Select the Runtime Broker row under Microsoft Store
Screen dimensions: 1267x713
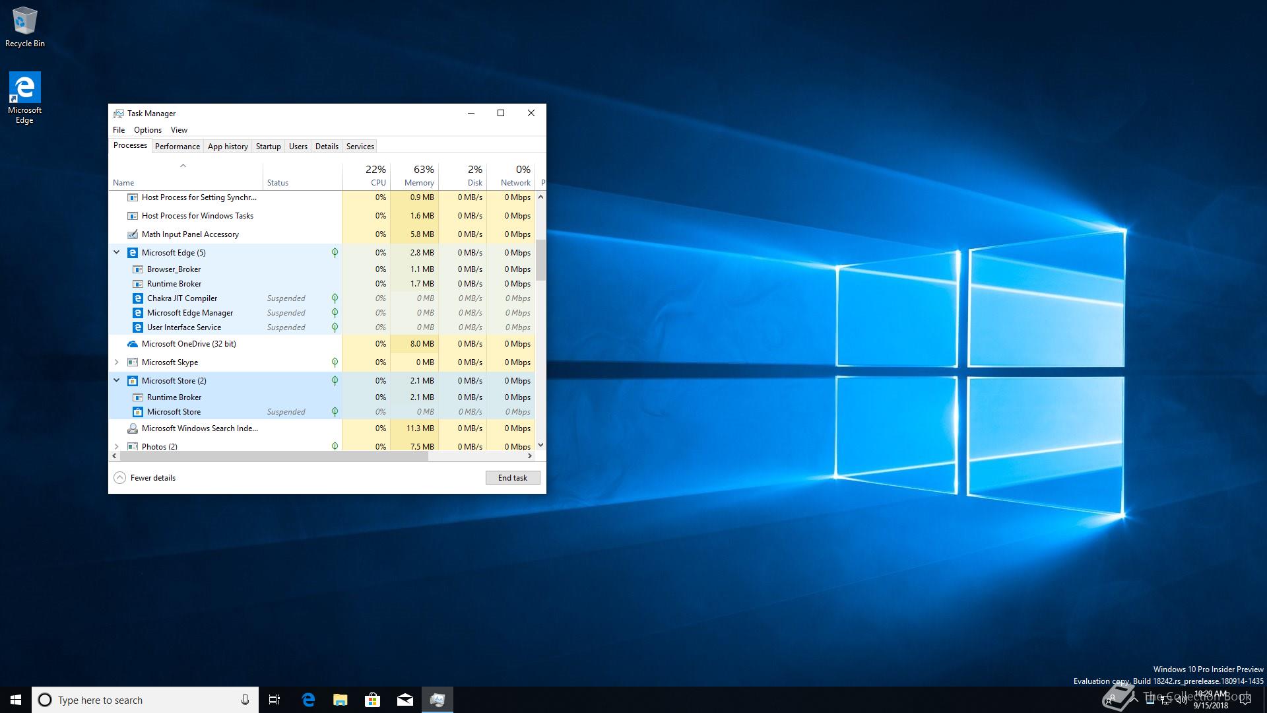322,397
